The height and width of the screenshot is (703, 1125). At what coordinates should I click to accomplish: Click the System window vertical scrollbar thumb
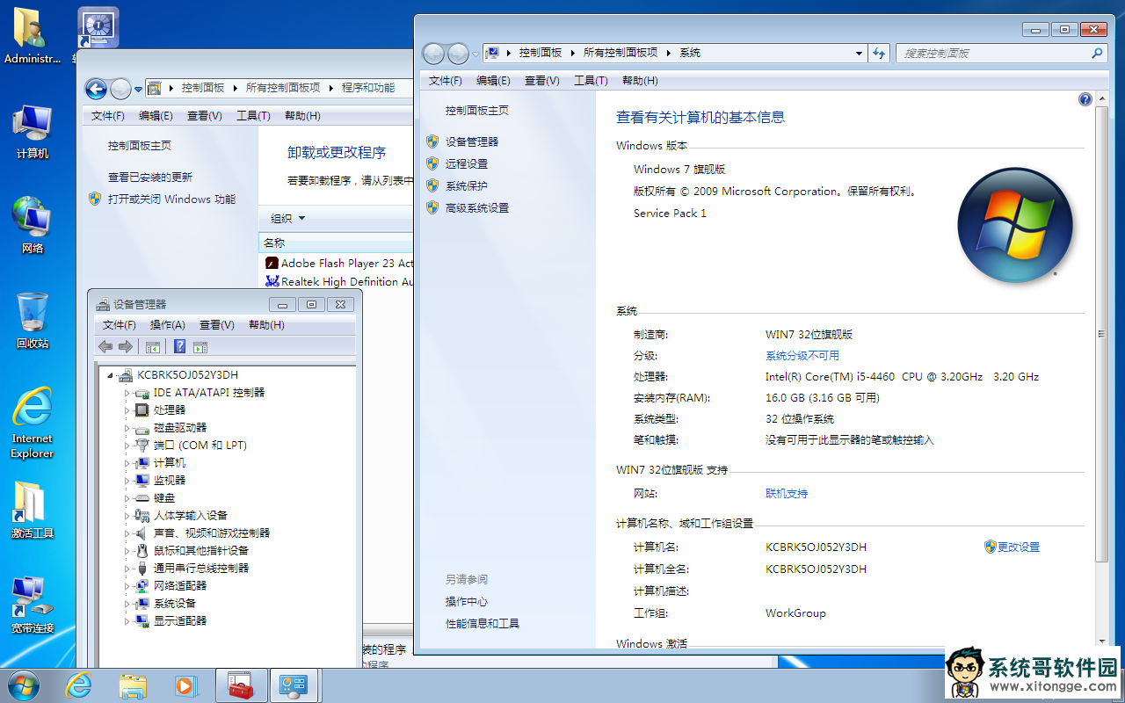pos(1101,333)
